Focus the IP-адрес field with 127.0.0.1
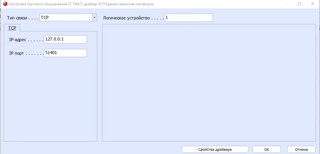 (x=65, y=39)
